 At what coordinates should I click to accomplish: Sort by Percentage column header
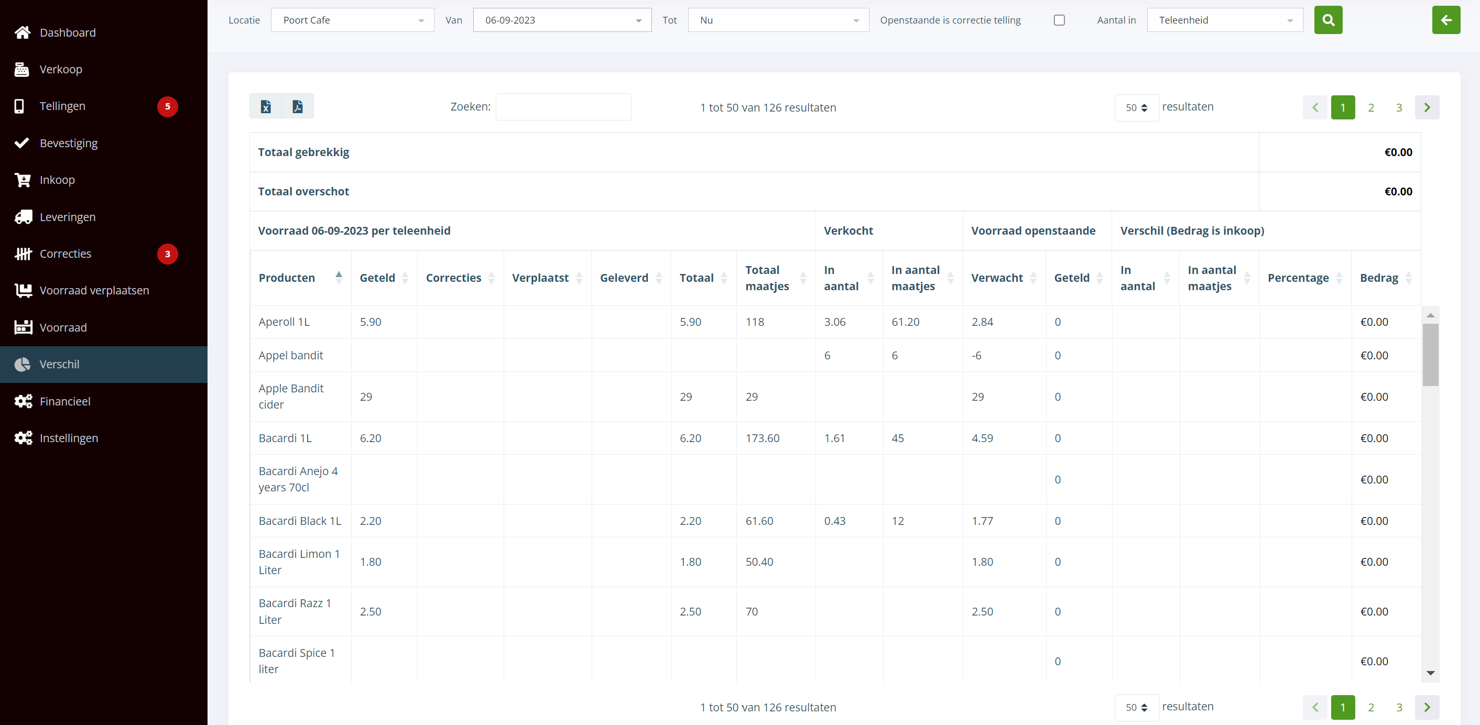(x=1298, y=278)
